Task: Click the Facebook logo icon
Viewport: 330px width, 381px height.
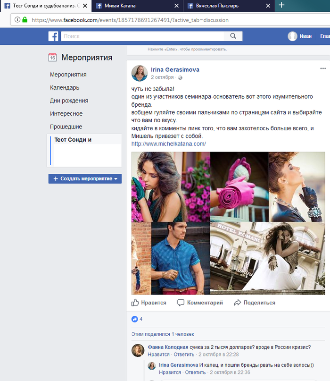Action: click(54, 36)
